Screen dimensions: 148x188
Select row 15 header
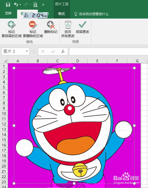tap(4, 140)
